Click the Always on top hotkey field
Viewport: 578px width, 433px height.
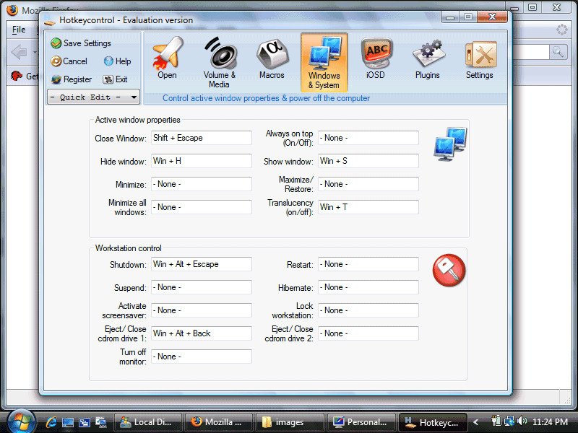(368, 138)
